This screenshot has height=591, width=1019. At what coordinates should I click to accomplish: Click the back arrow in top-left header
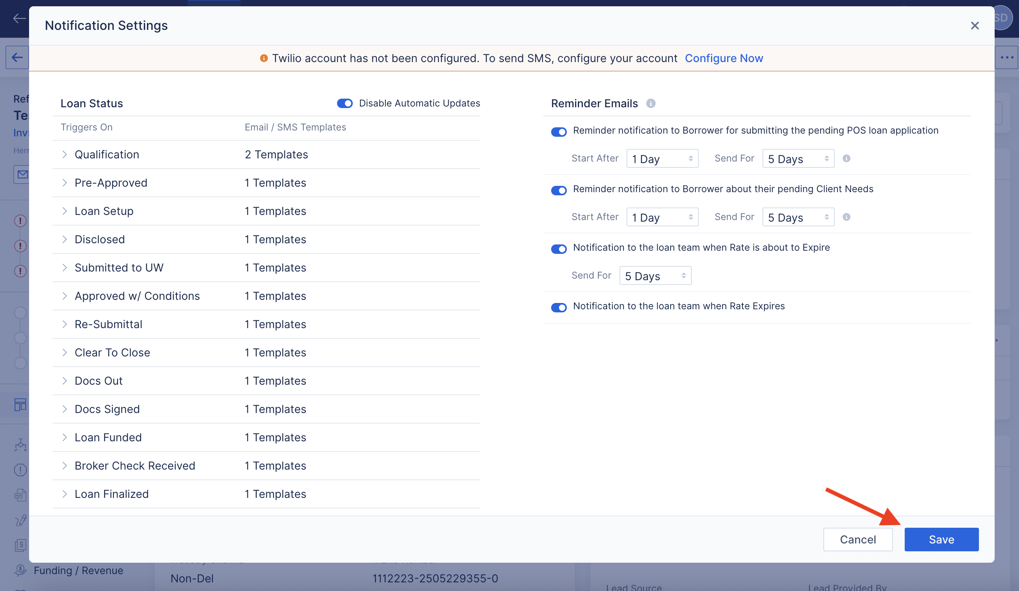click(18, 18)
